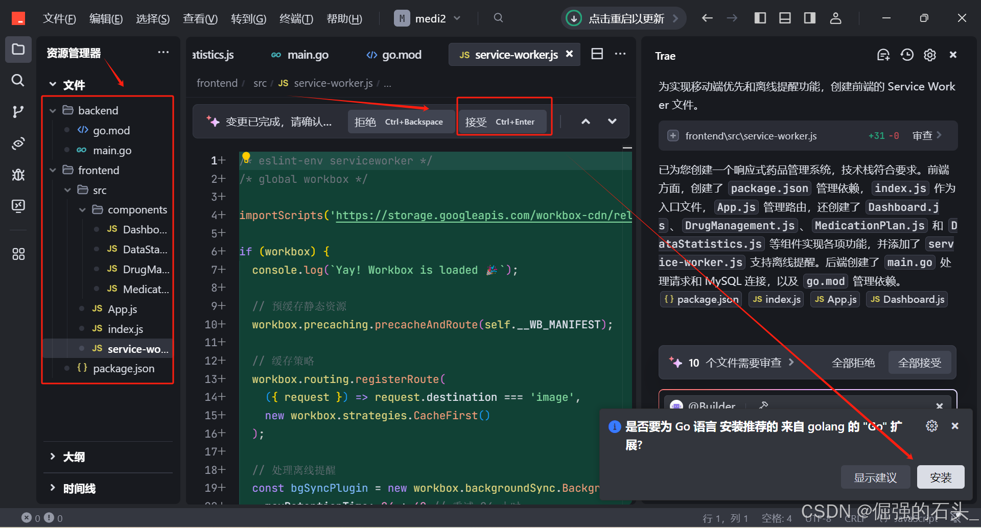Viewport: 981px width, 528px height.
Task: Click the split editor icon
Action: [597, 54]
